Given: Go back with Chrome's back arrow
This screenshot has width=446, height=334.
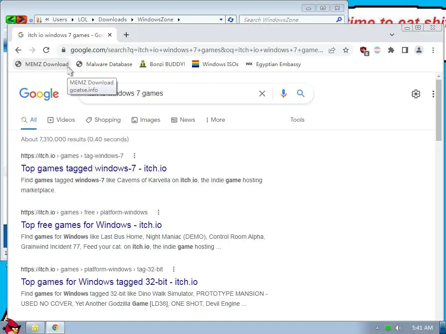Looking at the screenshot, I should [x=18, y=50].
